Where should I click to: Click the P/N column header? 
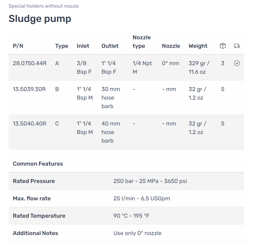[x=18, y=46]
